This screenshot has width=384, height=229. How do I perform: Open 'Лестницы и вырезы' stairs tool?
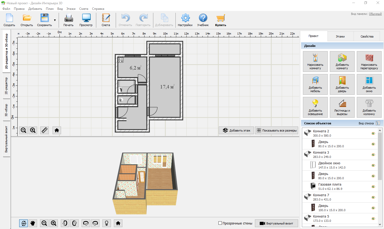(342, 107)
